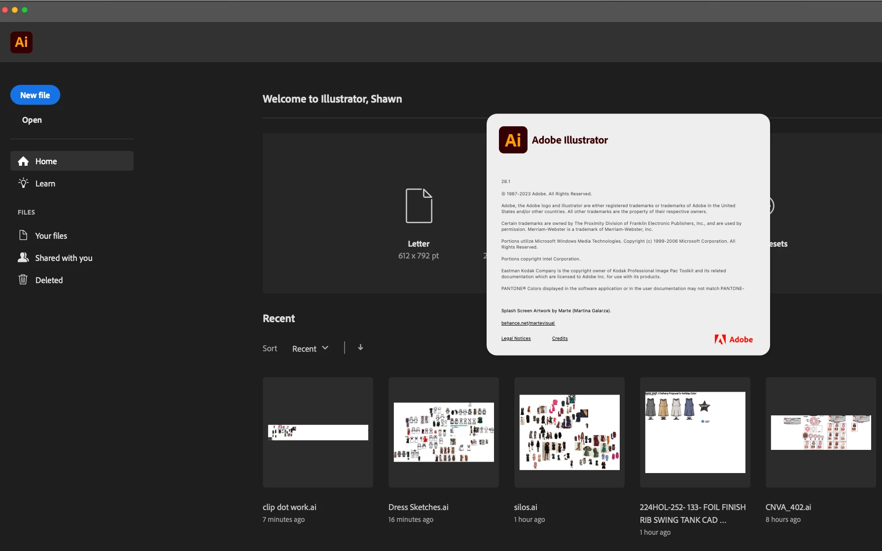Click the Recent section heading
Viewport: 882px width, 551px height.
tap(279, 319)
